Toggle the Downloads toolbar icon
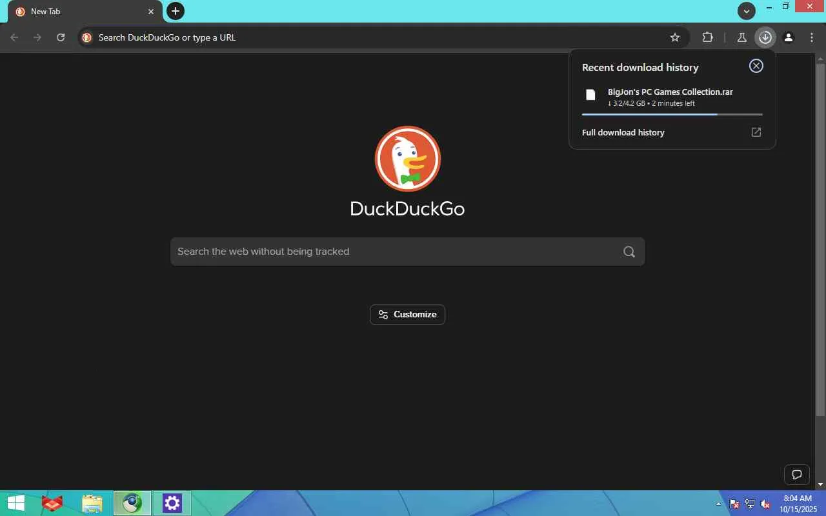 tap(765, 37)
